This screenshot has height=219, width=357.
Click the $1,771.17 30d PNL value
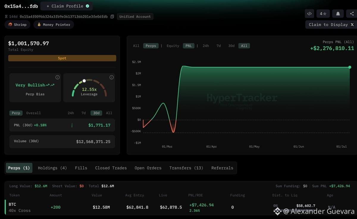(x=99, y=125)
